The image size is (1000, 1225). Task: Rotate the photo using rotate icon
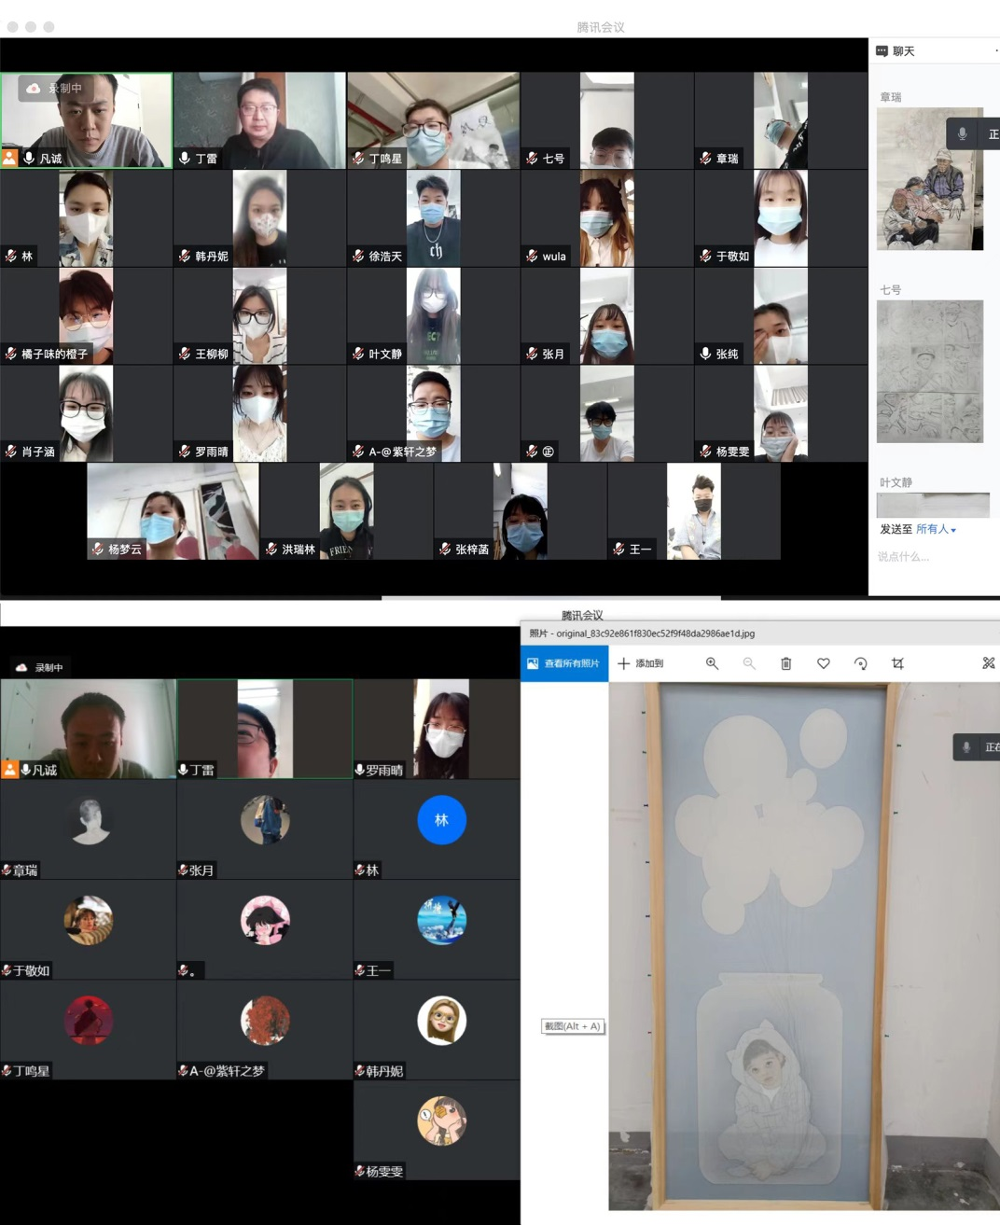(860, 663)
